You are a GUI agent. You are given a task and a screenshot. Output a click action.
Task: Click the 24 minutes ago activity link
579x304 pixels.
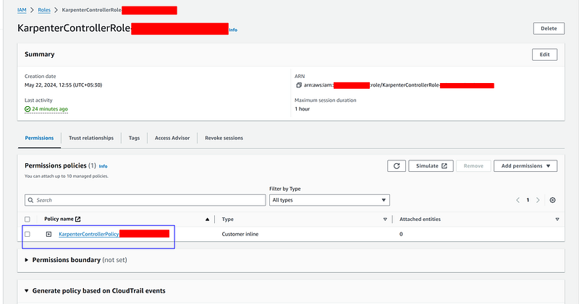pos(50,109)
